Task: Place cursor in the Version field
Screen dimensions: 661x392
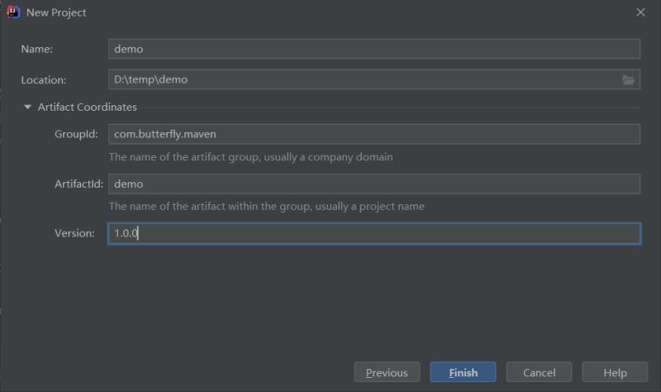Action: pos(374,233)
